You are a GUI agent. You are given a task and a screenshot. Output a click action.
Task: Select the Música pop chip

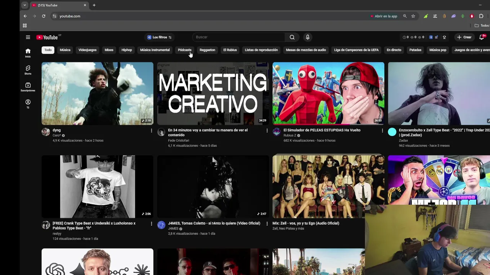pos(438,50)
